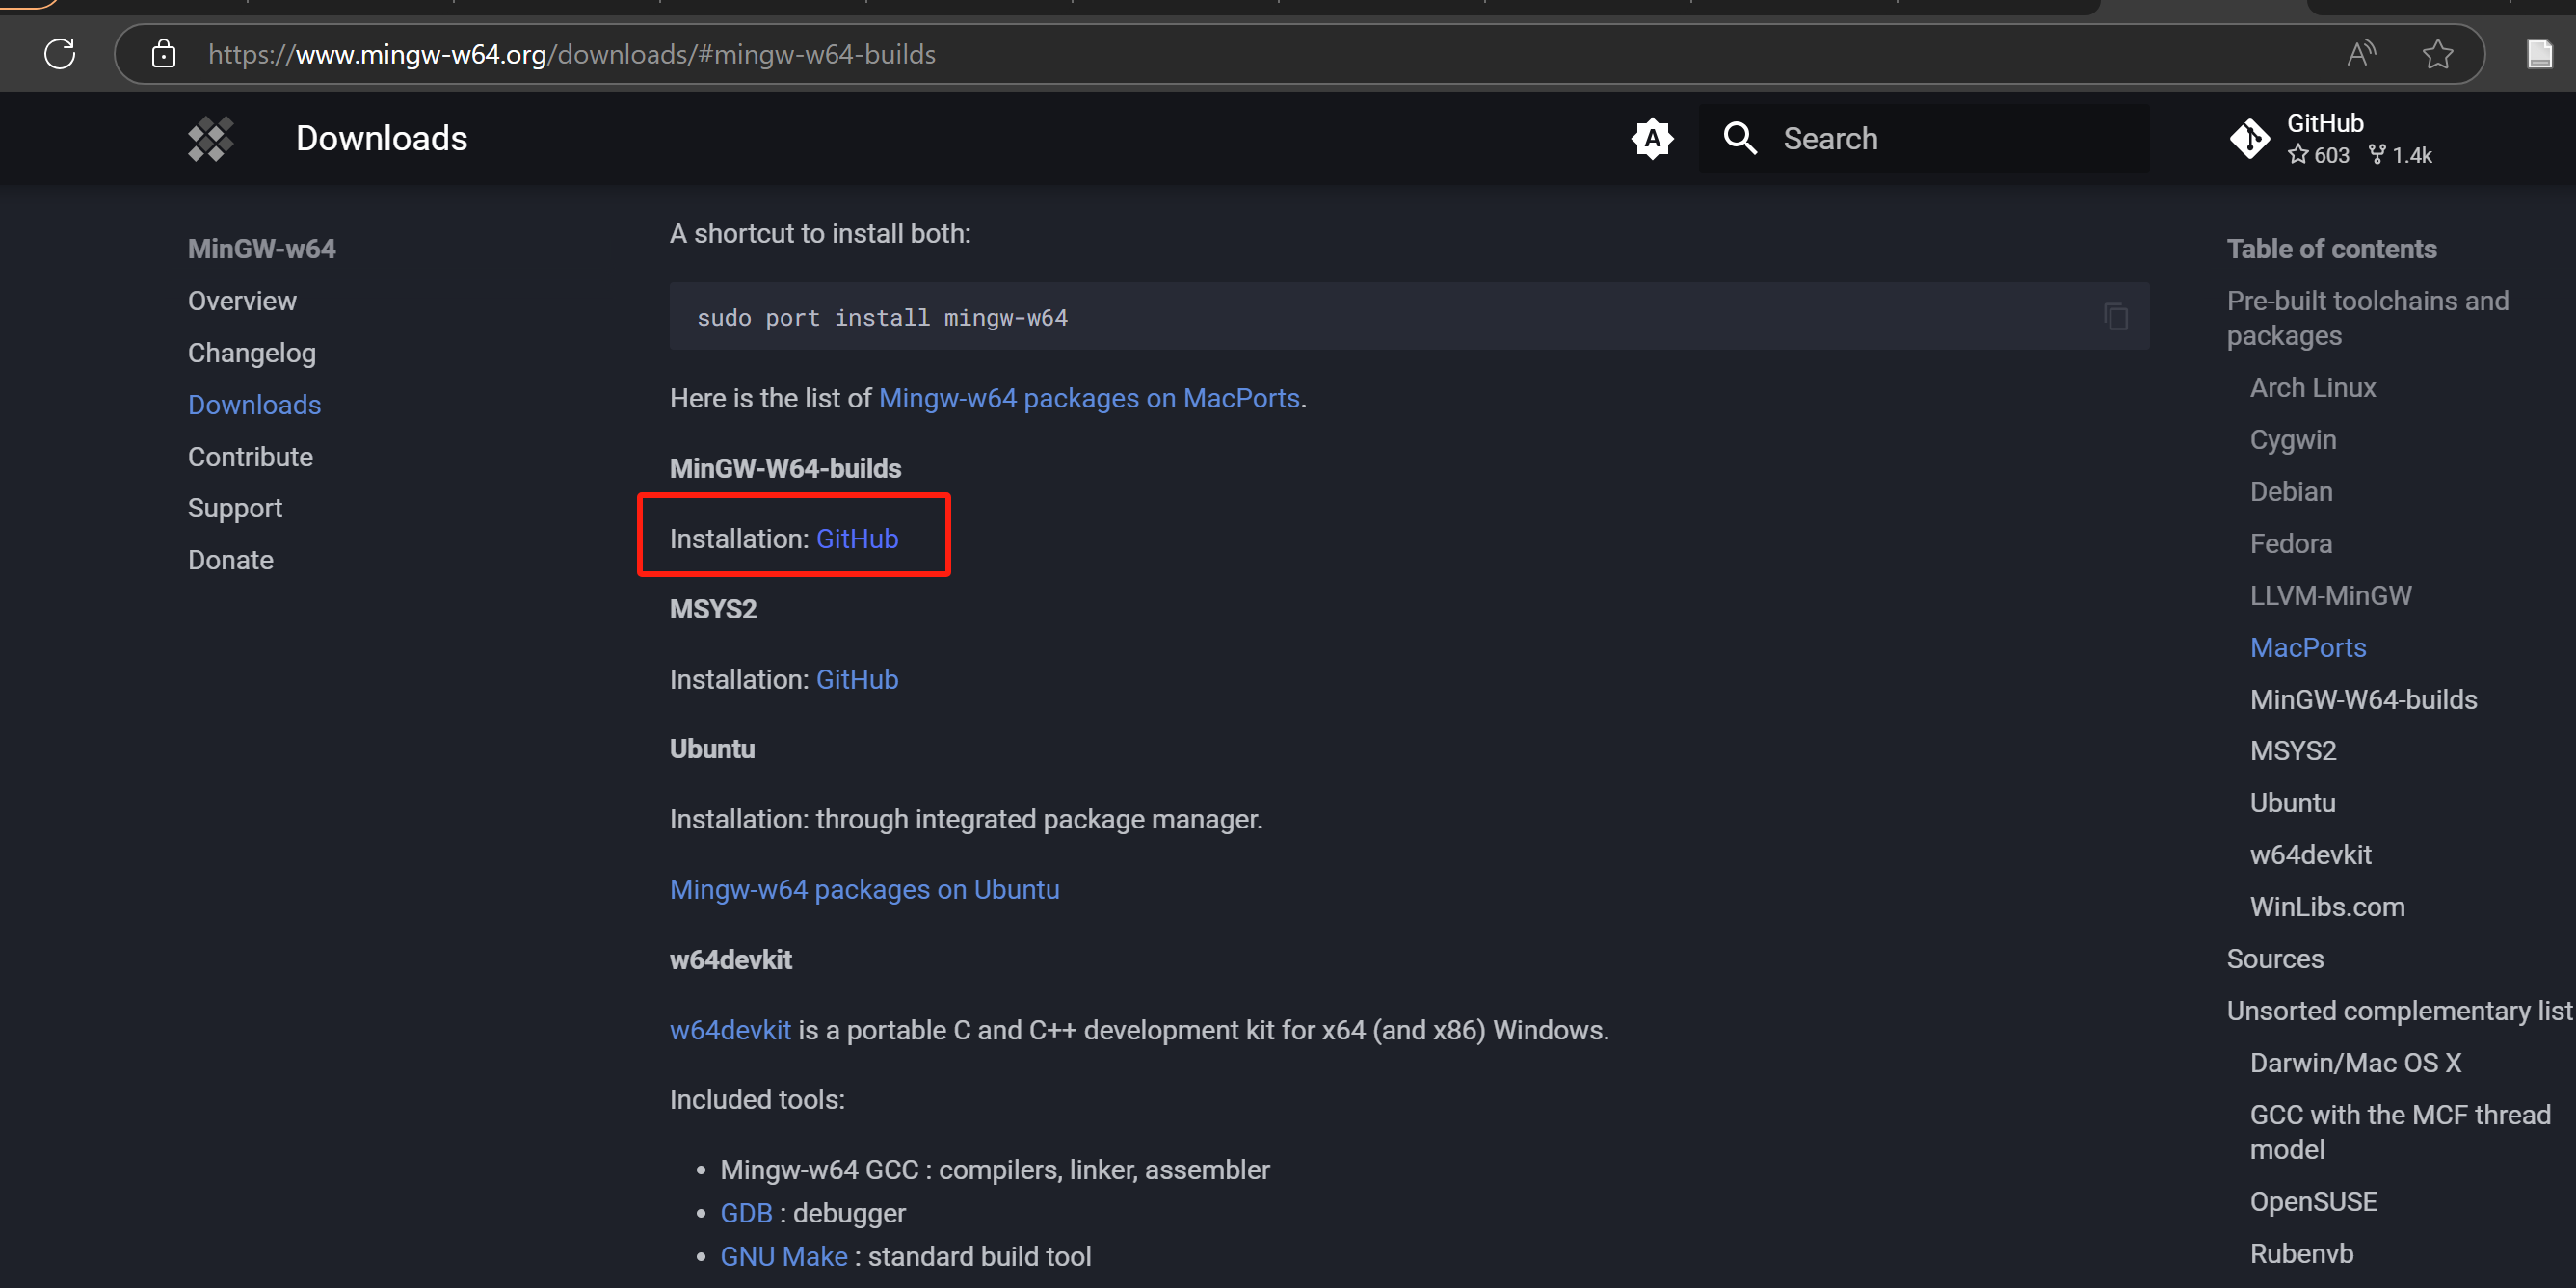Jump to Fedora in table of contents
The width and height of the screenshot is (2576, 1288).
2291,544
